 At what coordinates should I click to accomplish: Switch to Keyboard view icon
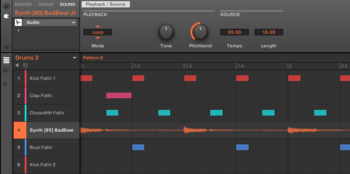coord(6,71)
